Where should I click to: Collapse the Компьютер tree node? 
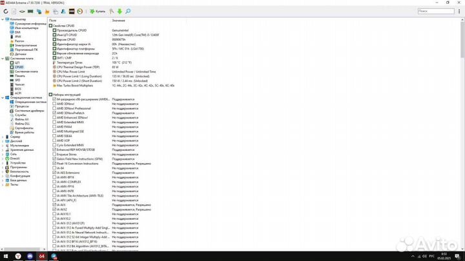pos(3,19)
